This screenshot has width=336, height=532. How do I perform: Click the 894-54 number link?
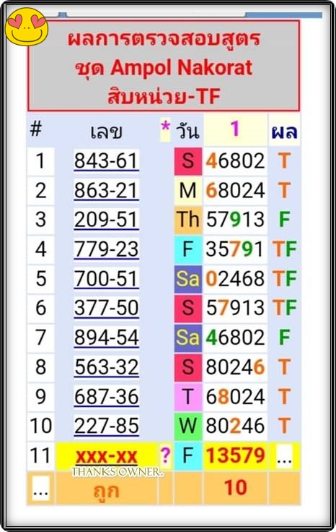[106, 338]
